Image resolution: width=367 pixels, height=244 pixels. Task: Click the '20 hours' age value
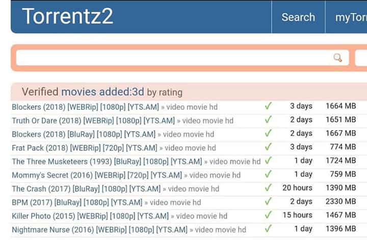(x=297, y=188)
